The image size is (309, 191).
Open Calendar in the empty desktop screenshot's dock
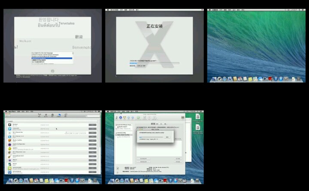click(x=240, y=79)
